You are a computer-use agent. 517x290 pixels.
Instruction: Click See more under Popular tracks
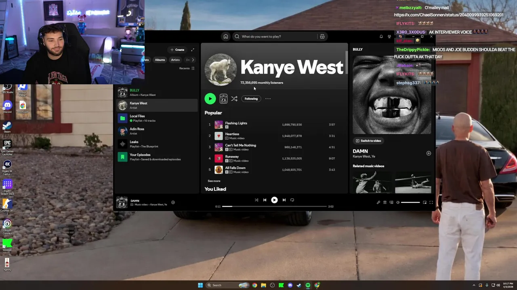pos(214,181)
